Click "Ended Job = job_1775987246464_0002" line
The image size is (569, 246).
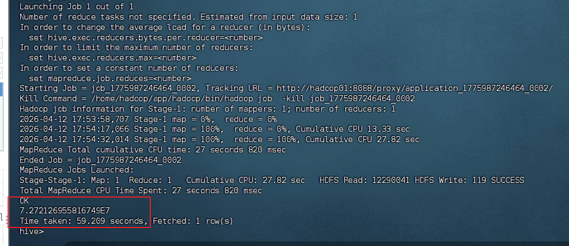coord(101,159)
